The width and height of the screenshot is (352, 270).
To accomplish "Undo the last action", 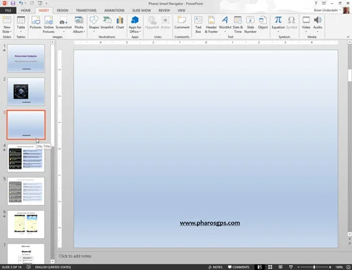I will (x=21, y=3).
